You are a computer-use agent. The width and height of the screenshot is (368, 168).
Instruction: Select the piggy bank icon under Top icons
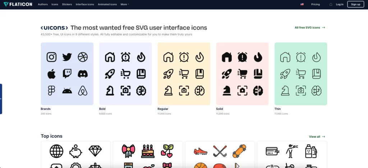tap(75, 151)
